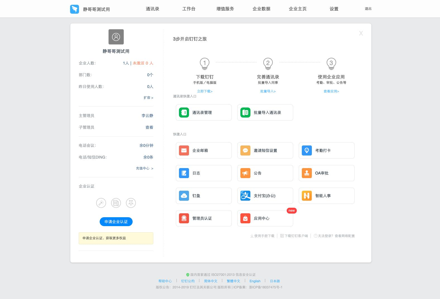The height and width of the screenshot is (299, 440).
Task: Click 下载钉钉客户端 link
Action: click(x=296, y=236)
